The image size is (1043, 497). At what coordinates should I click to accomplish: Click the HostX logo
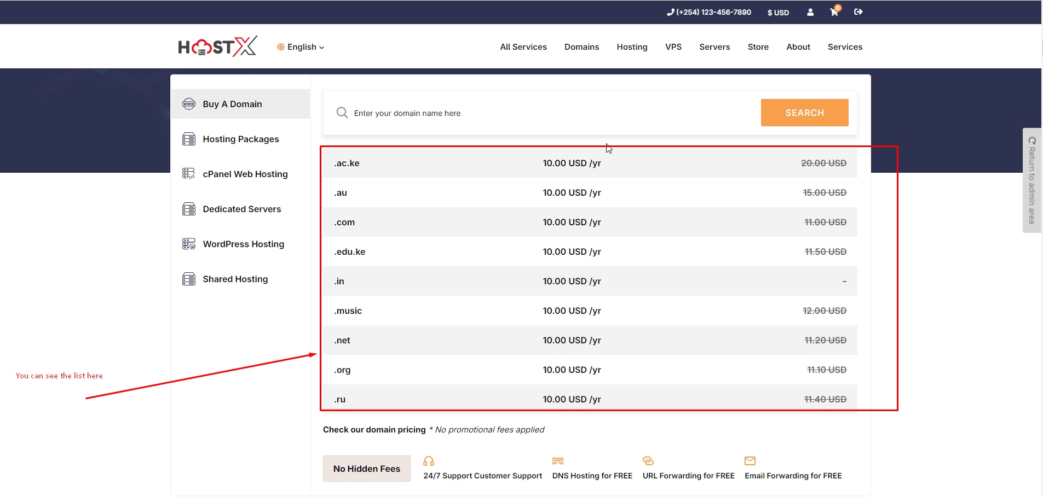[217, 47]
